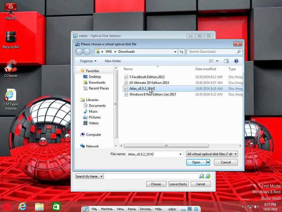Click the search magnifier icon in Search Downloads
The height and width of the screenshot is (212, 282).
point(239,52)
